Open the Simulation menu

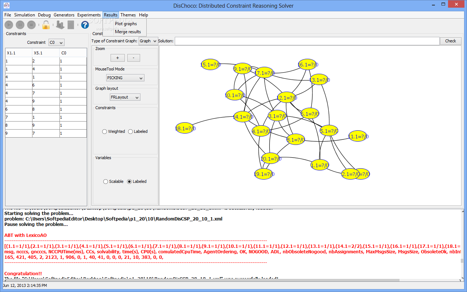pos(24,15)
